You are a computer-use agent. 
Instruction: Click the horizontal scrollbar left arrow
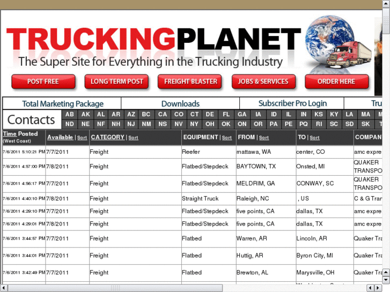(x=3, y=288)
